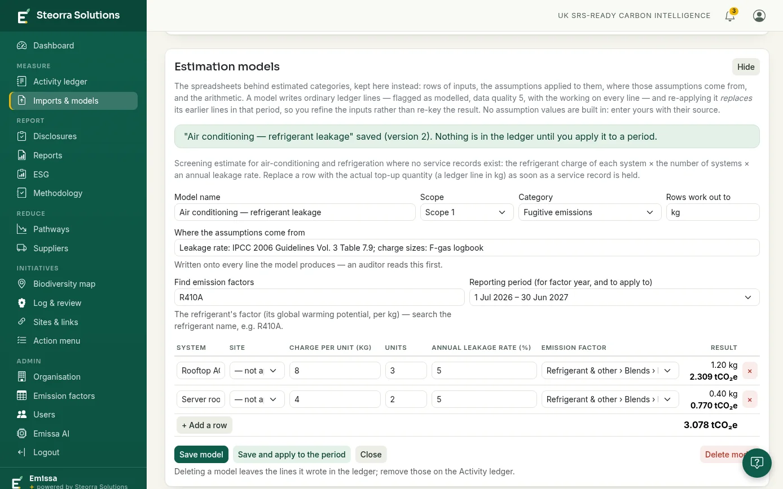Viewport: 783px width, 489px height.
Task: Click the Biodiversity map pin icon
Action: coord(22,284)
